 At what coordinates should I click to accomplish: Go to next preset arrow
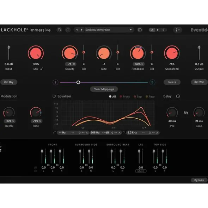click(x=82, y=30)
